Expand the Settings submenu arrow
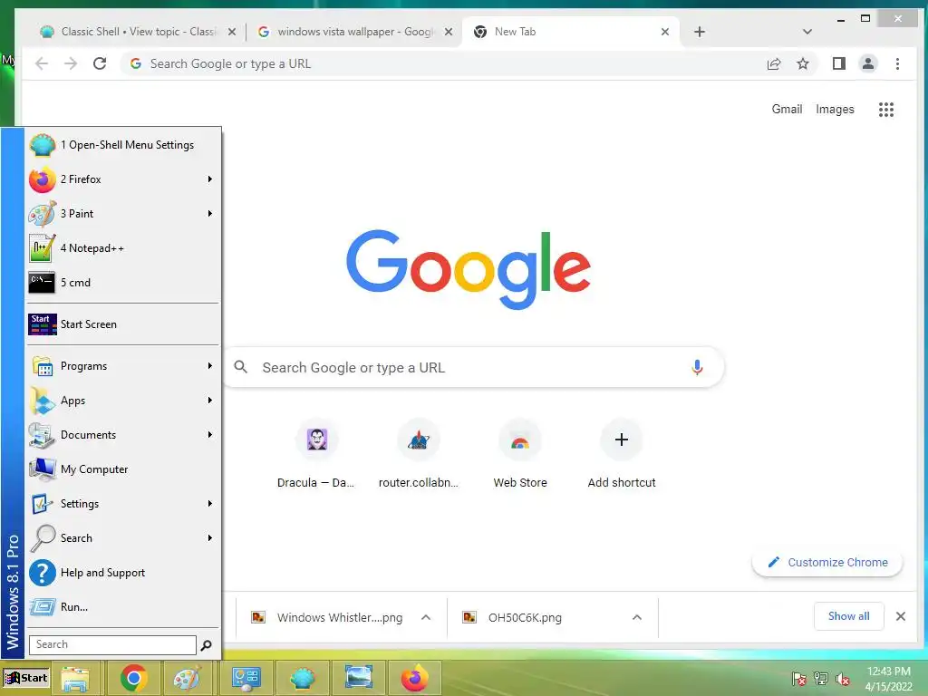This screenshot has height=696, width=928. click(x=209, y=504)
